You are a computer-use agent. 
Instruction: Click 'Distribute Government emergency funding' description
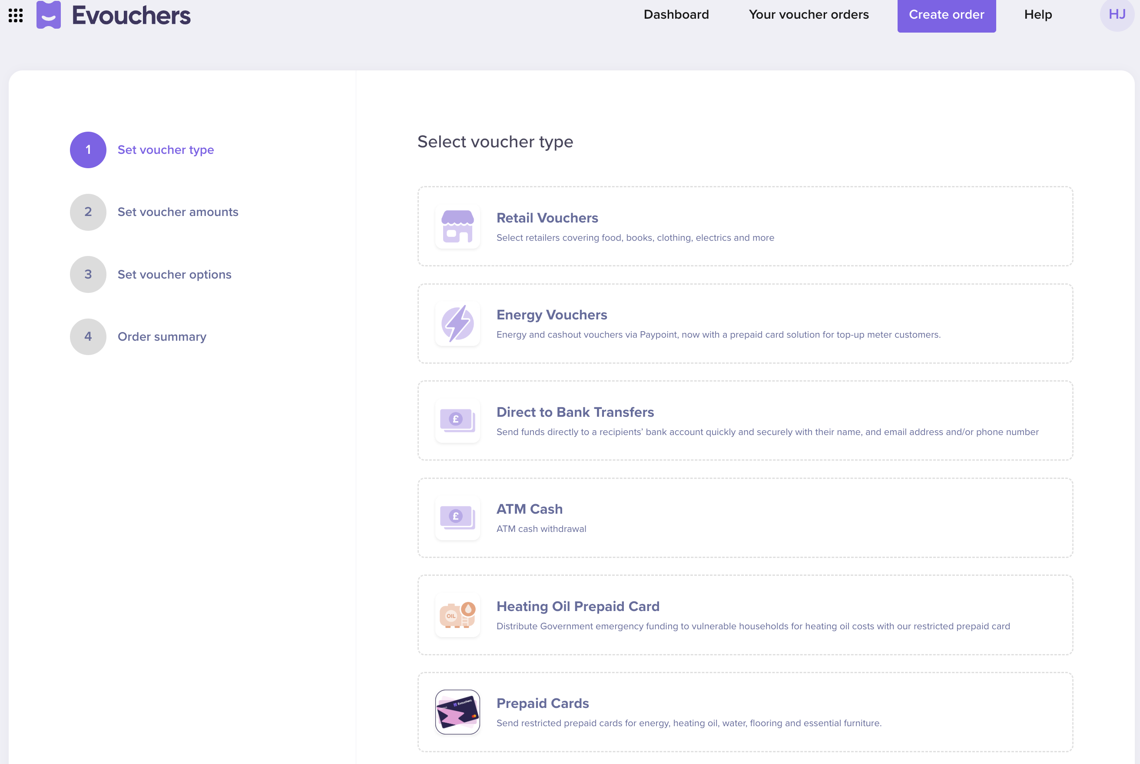pyautogui.click(x=753, y=626)
